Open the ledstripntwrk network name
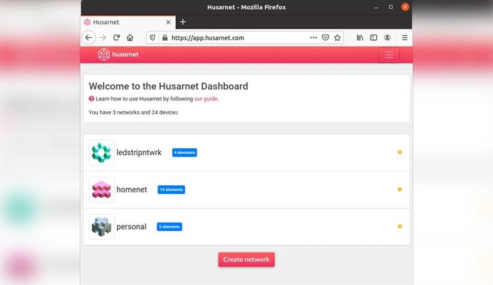493x285 pixels. (x=139, y=153)
